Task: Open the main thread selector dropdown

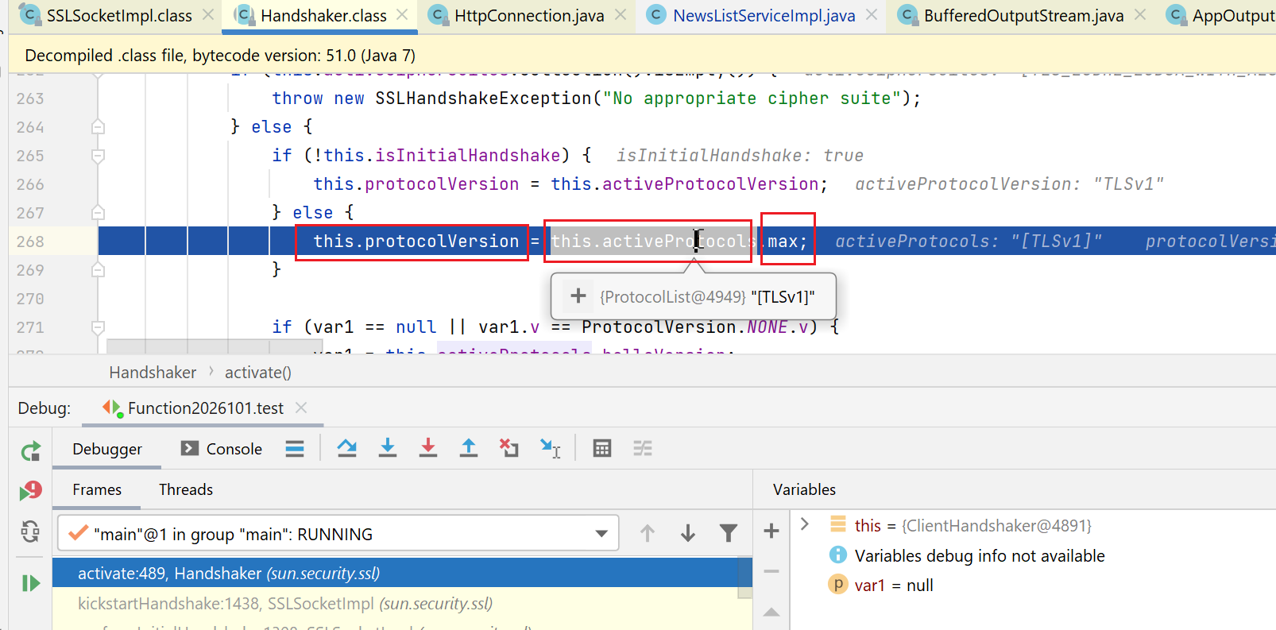Action: (601, 534)
